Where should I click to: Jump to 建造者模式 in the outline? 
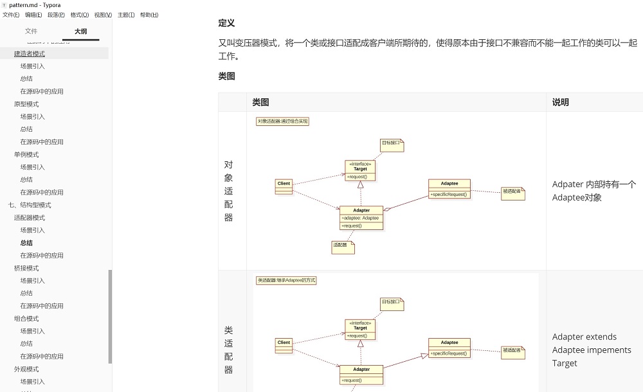pos(30,54)
